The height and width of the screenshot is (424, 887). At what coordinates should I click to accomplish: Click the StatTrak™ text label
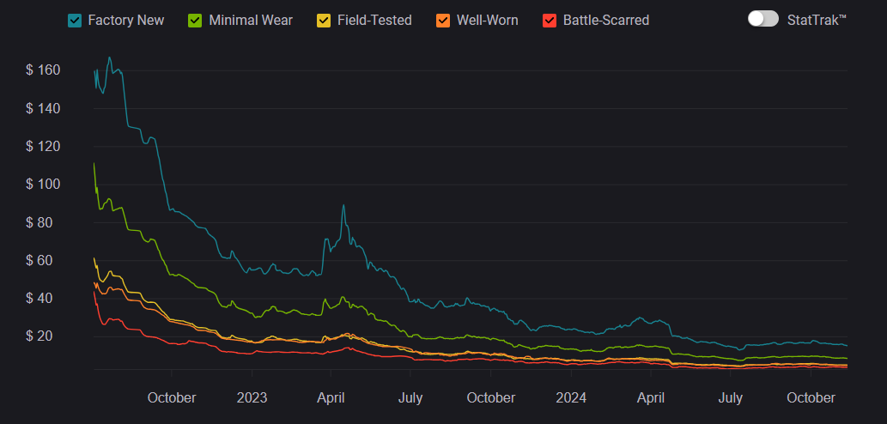(x=817, y=20)
